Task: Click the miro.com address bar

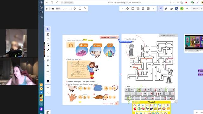Action: 69,3
